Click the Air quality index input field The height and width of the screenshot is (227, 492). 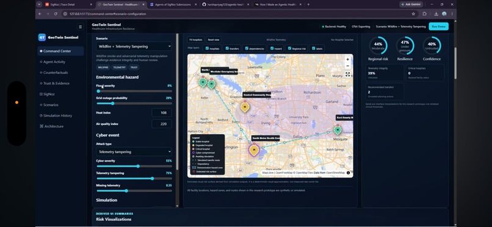tap(162, 124)
